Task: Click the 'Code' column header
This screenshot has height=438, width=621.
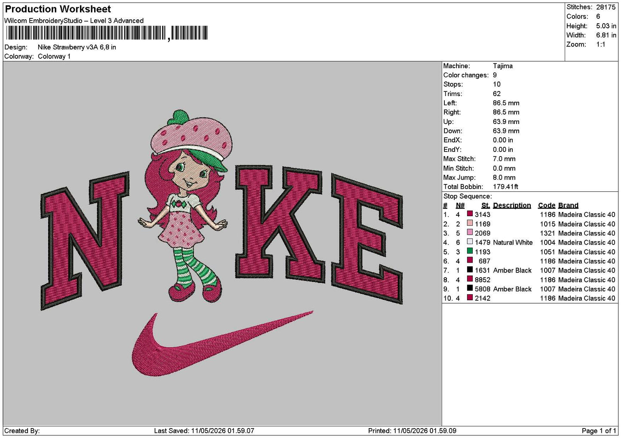Action: 547,205
